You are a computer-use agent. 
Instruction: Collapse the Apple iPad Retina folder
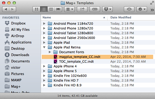point(44,47)
